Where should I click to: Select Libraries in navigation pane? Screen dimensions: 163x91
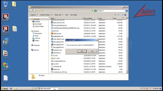(36, 31)
